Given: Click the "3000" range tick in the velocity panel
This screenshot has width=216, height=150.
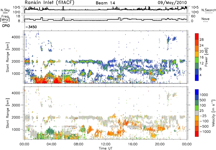Looking at the screenshot, I should coord(16,105).
